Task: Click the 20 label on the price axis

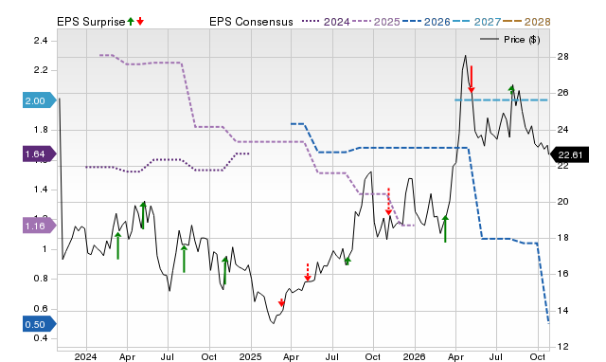Action: (x=562, y=201)
